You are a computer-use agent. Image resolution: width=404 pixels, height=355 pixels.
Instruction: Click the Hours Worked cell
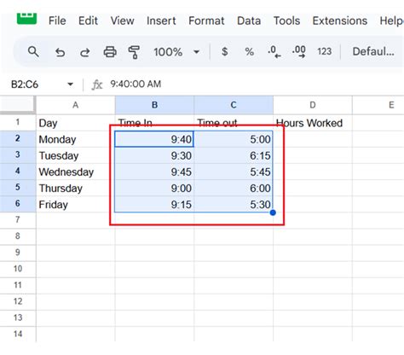(313, 123)
